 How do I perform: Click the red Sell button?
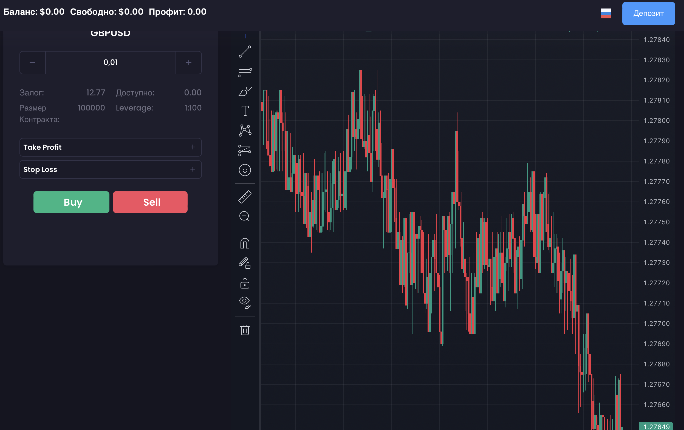150,202
